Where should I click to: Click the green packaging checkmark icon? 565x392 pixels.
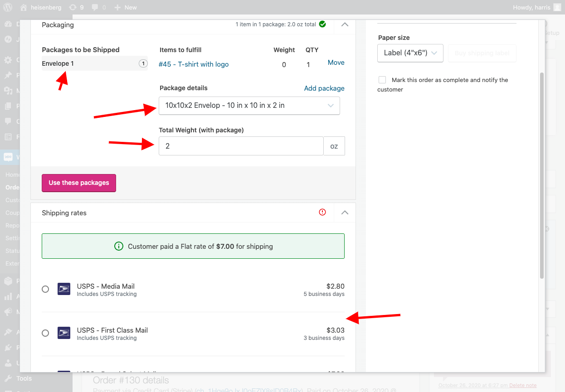(322, 24)
